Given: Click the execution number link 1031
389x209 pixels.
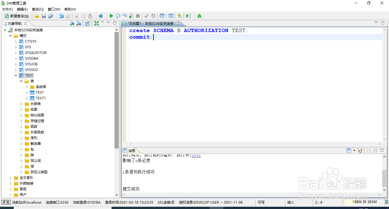Looking at the screenshot, I should 196,156.
